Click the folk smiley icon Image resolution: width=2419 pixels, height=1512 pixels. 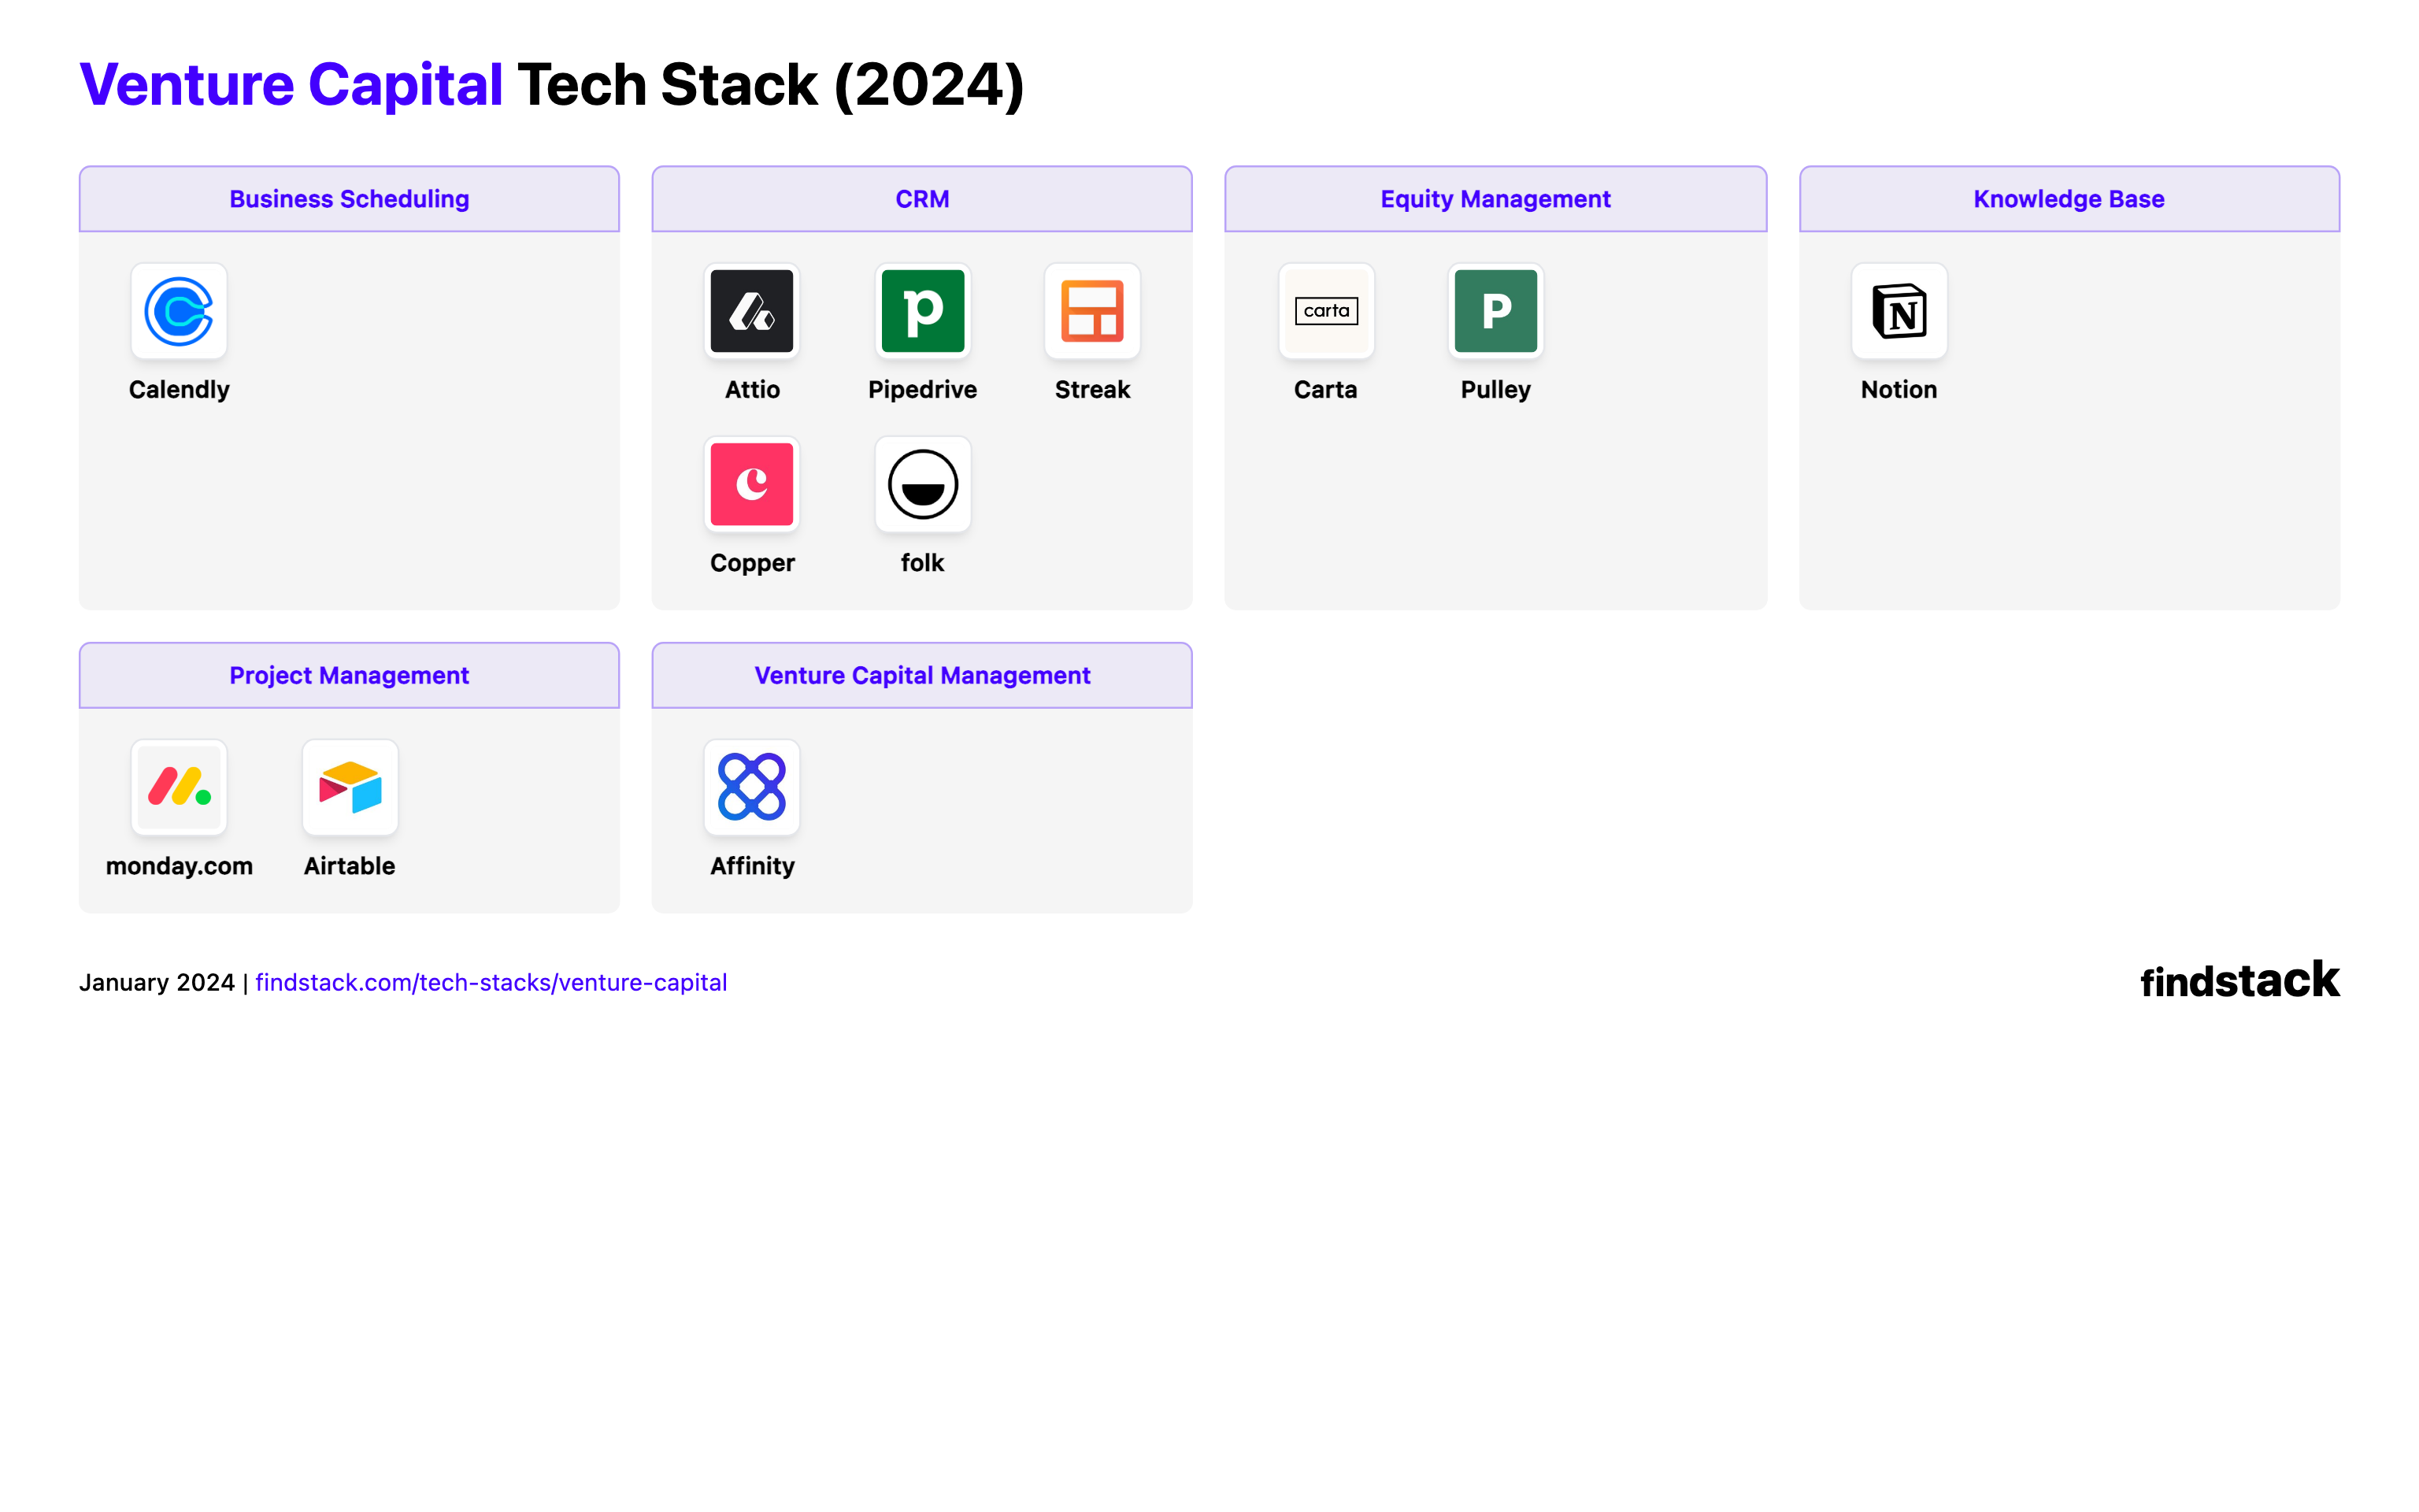point(923,484)
